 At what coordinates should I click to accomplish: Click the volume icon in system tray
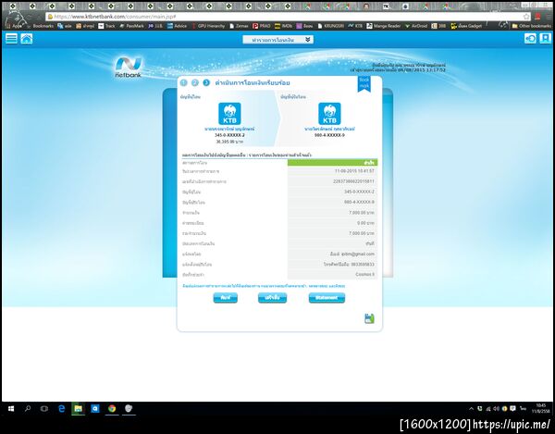(x=496, y=409)
